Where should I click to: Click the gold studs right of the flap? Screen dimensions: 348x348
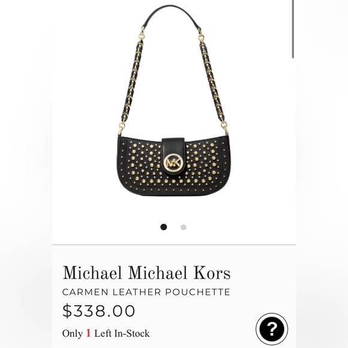pos(204,164)
